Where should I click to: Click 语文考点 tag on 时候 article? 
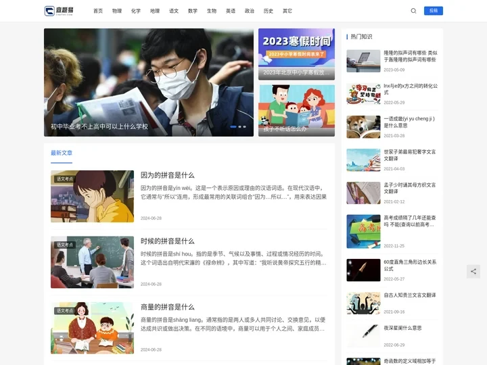click(x=65, y=245)
